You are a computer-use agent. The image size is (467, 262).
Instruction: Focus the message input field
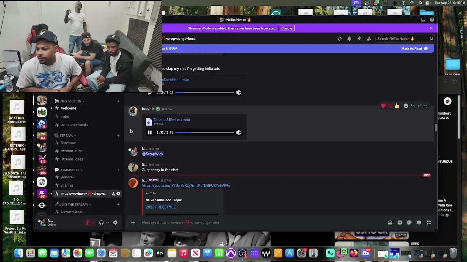point(263,222)
